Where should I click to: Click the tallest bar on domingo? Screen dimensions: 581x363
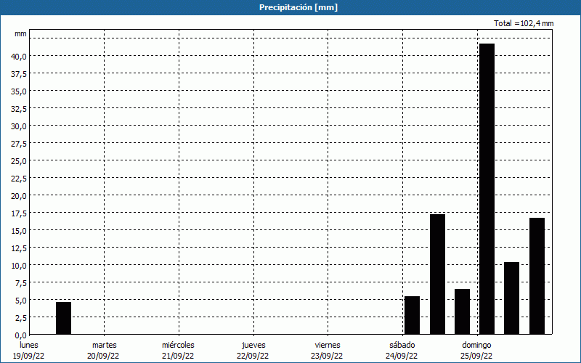487,189
